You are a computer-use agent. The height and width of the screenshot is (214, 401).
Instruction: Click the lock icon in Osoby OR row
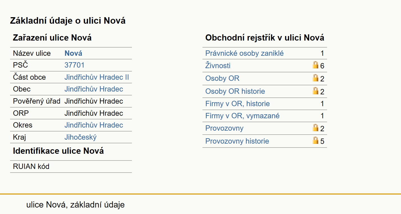(316, 78)
